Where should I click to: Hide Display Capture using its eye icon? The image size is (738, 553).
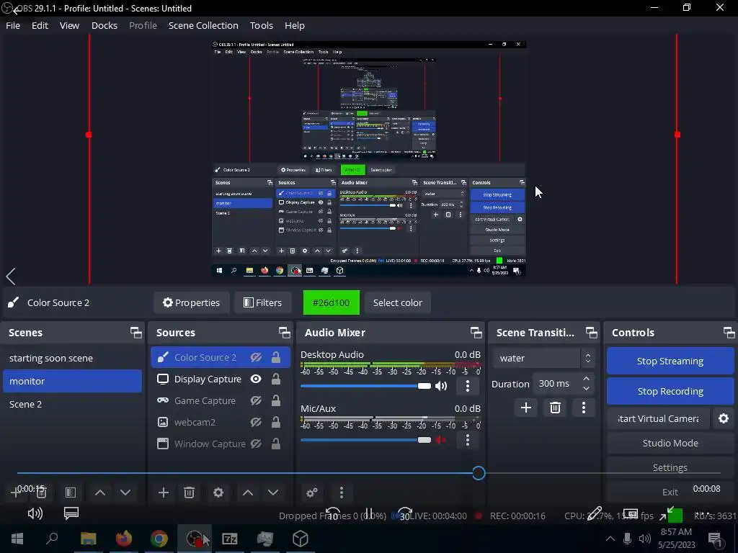(256, 379)
